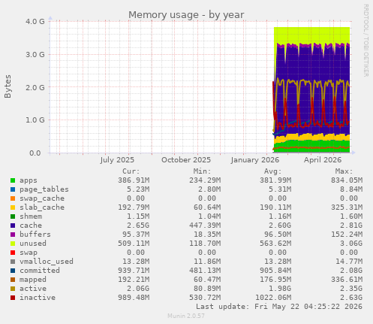Click the yellow slab_cache legend swatch
Image resolution: width=373 pixels, height=324 pixels.
tap(13, 207)
